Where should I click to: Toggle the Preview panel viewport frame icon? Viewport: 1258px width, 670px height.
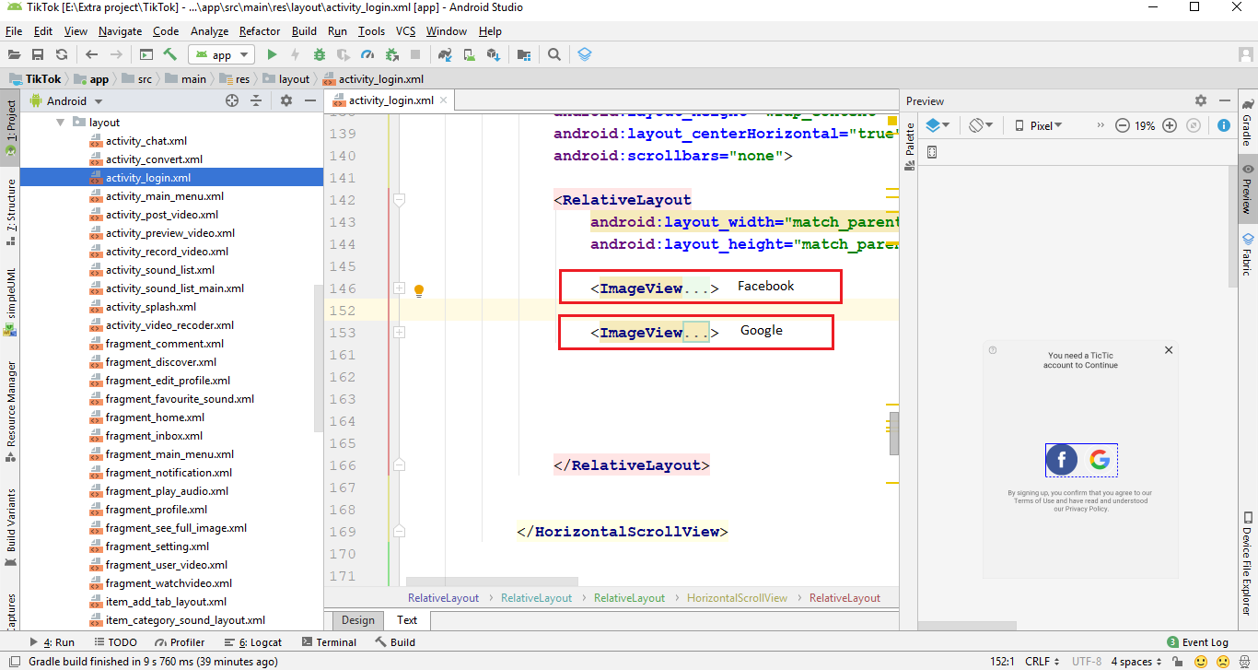click(x=931, y=152)
